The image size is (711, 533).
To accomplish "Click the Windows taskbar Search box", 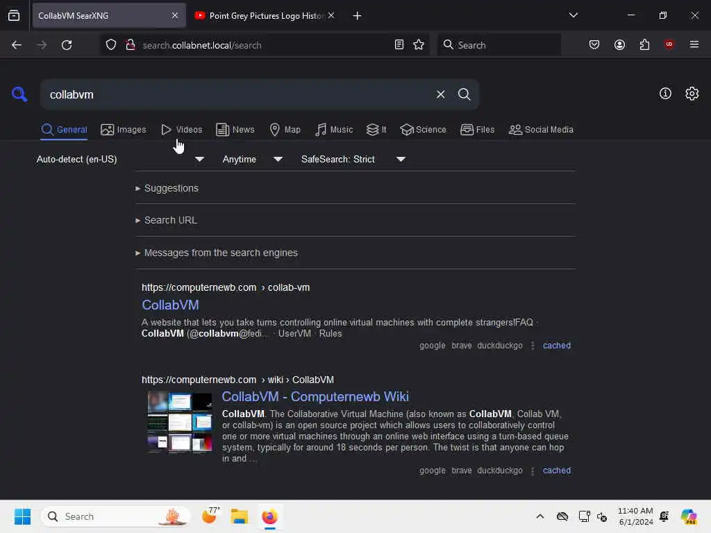I will pos(116,516).
